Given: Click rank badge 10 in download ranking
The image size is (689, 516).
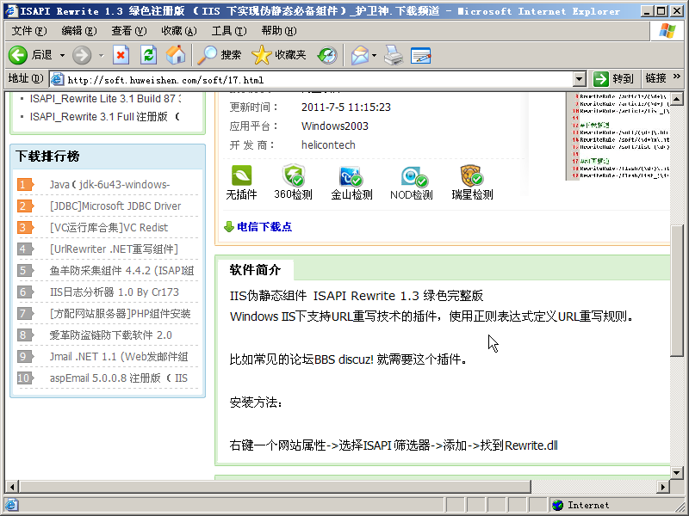Looking at the screenshot, I should [x=25, y=378].
